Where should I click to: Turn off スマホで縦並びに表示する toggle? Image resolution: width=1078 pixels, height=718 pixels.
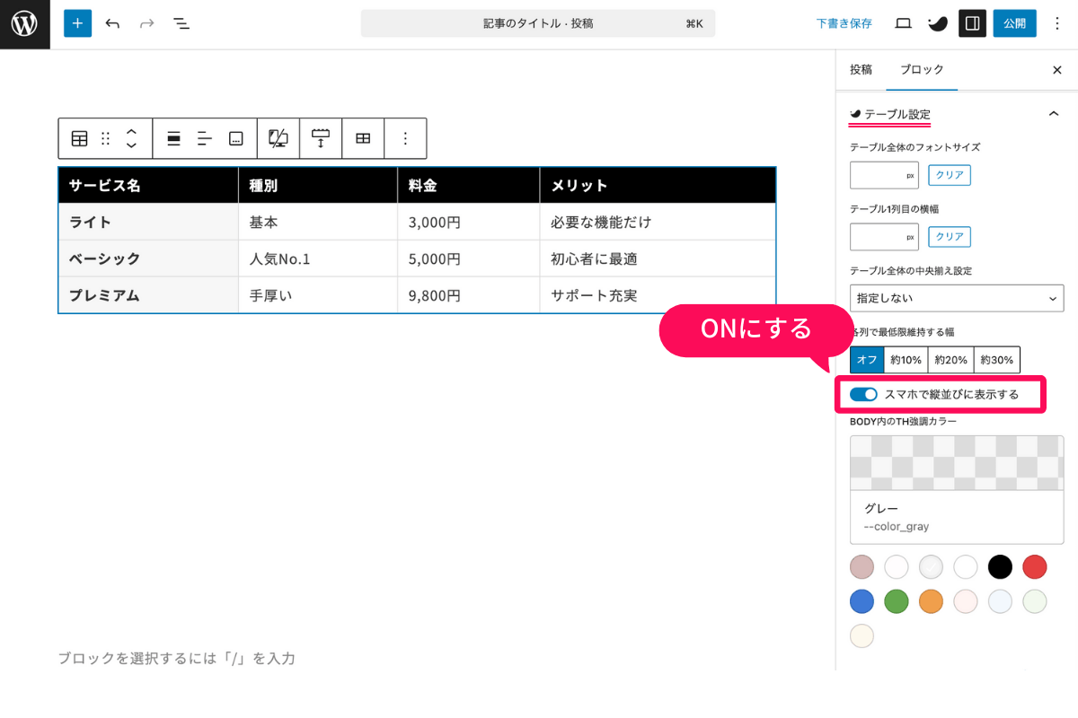863,394
